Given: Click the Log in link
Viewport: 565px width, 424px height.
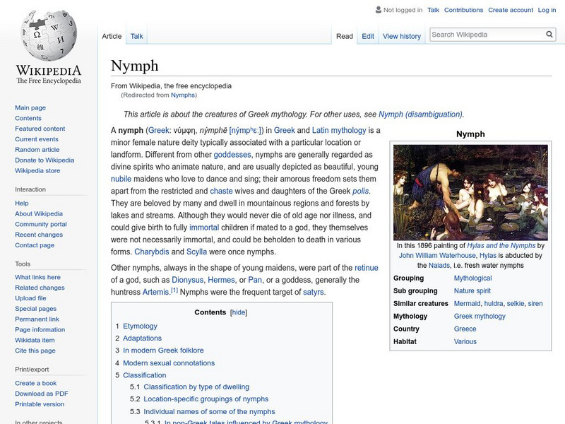Looking at the screenshot, I should [547, 10].
